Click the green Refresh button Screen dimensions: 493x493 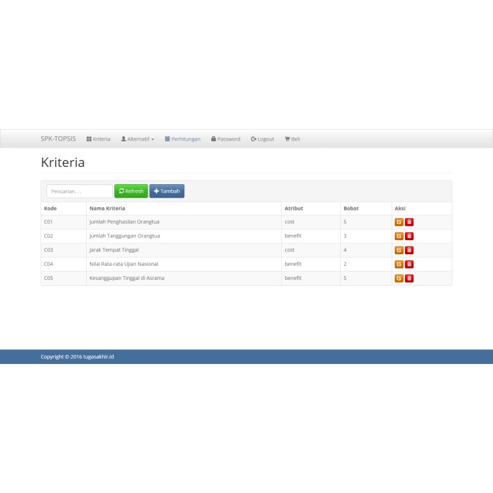tap(131, 191)
